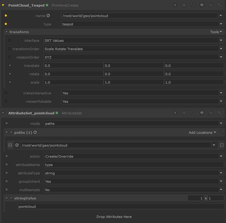Open help for the PointCloud_Teapot node
The image size is (226, 223).
[x=175, y=5]
